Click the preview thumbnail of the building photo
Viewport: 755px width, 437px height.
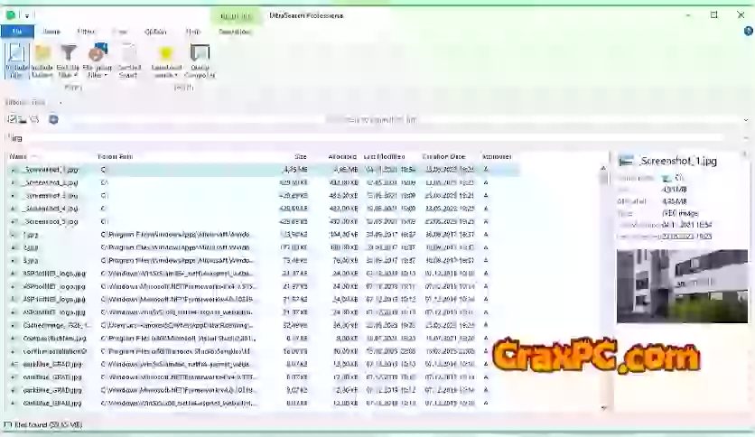pyautogui.click(x=682, y=286)
